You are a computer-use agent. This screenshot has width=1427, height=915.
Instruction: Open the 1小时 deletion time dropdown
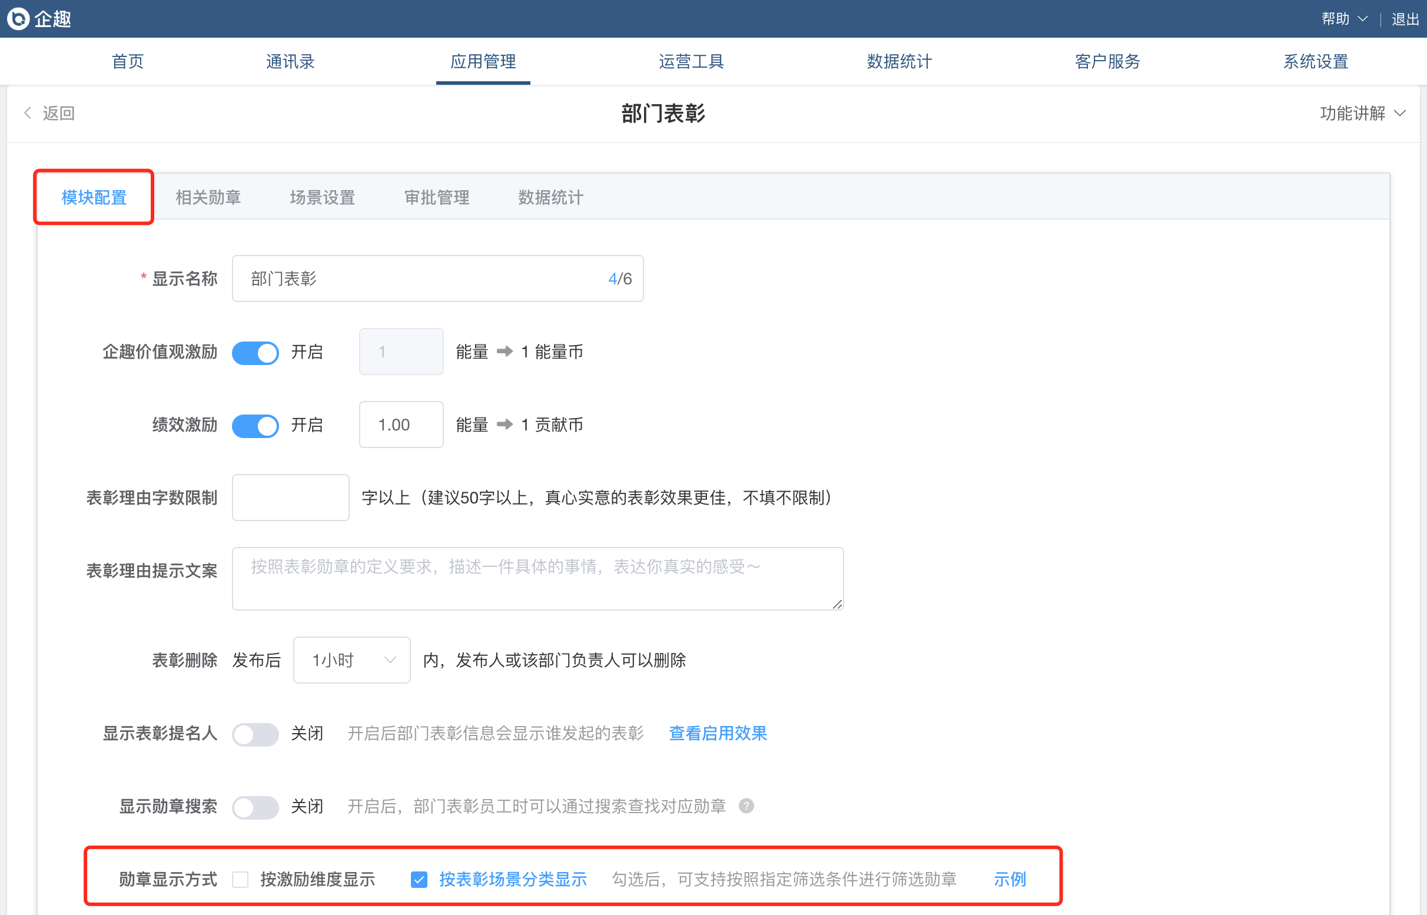[351, 660]
